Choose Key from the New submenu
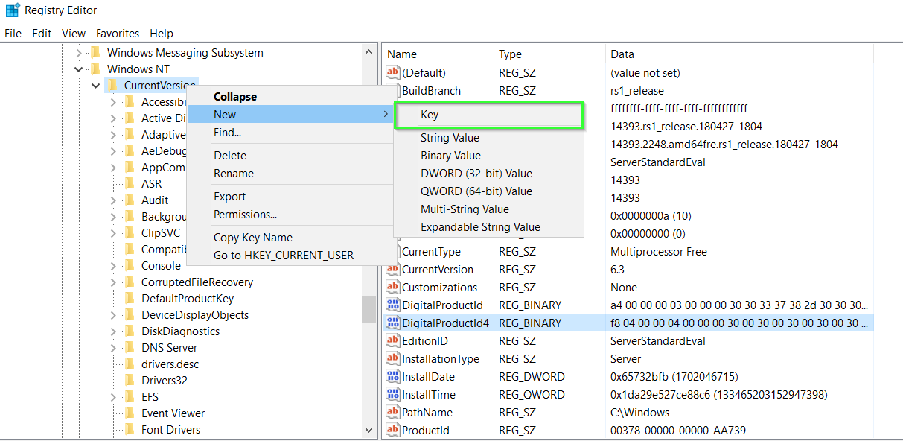This screenshot has height=441, width=903. (x=430, y=115)
